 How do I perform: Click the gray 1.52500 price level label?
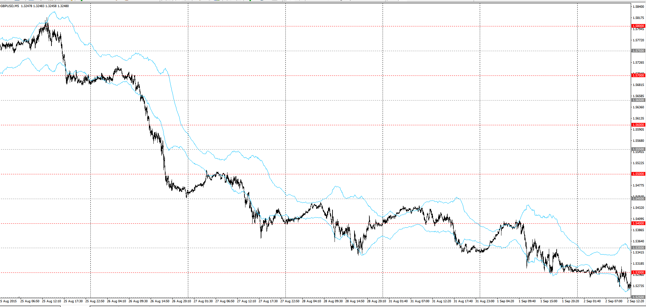click(638, 297)
